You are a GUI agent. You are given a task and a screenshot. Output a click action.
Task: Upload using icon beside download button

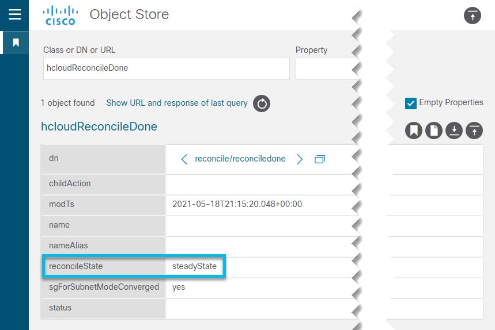click(x=474, y=131)
